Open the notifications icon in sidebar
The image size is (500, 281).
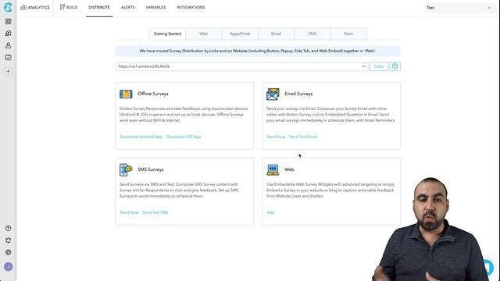[9, 240]
